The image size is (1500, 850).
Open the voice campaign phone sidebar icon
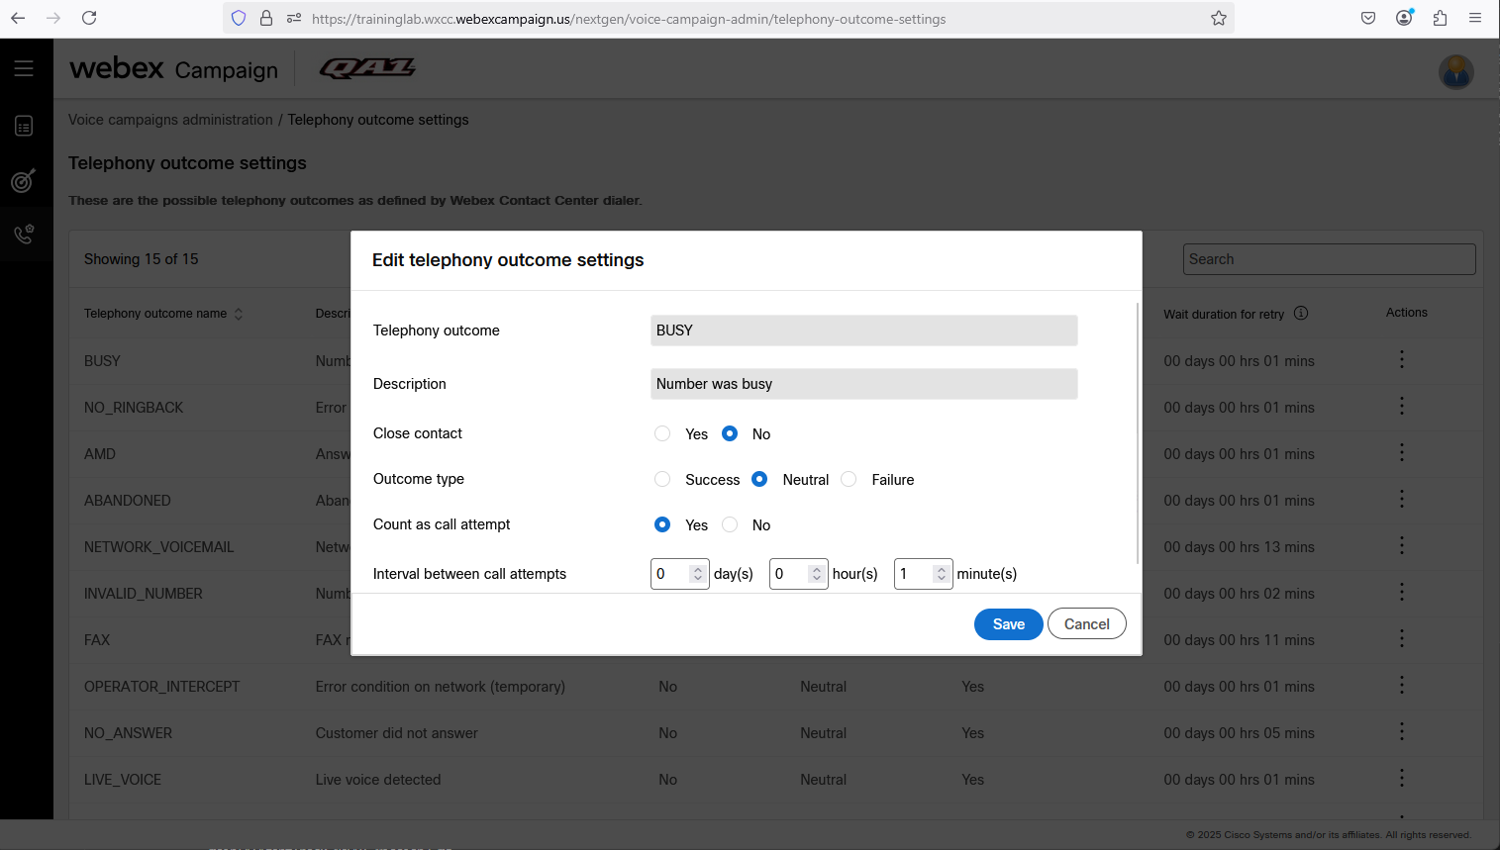coord(24,235)
